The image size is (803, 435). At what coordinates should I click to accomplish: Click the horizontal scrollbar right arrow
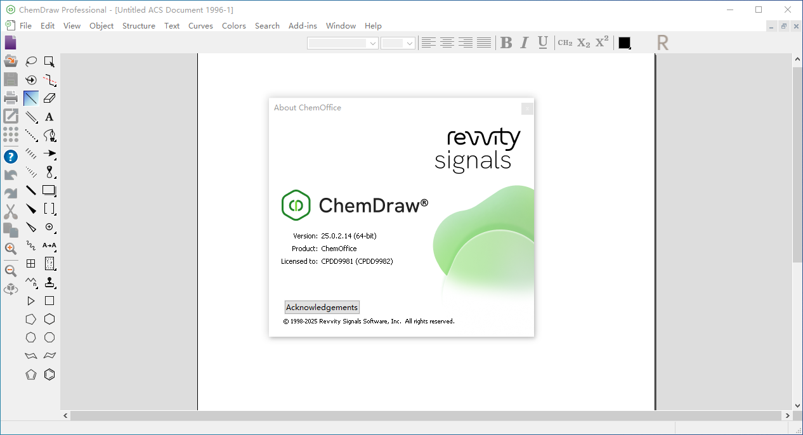pos(787,415)
